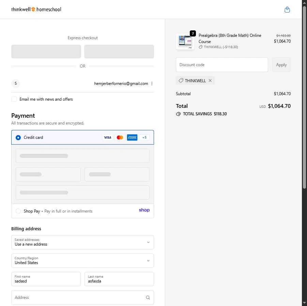Click the Last name field
The width and height of the screenshot is (307, 306).
coord(119,279)
